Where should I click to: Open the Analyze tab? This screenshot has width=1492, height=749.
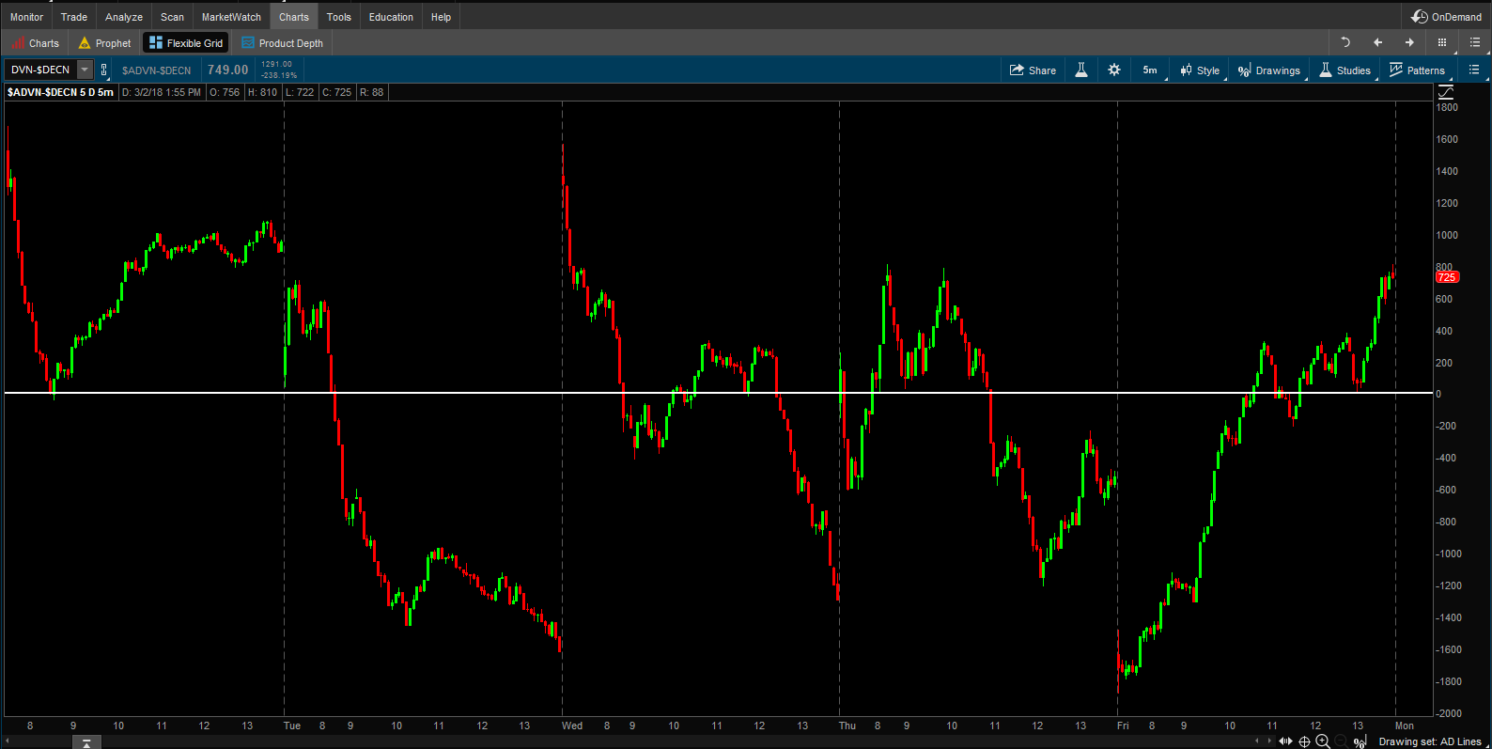[124, 17]
